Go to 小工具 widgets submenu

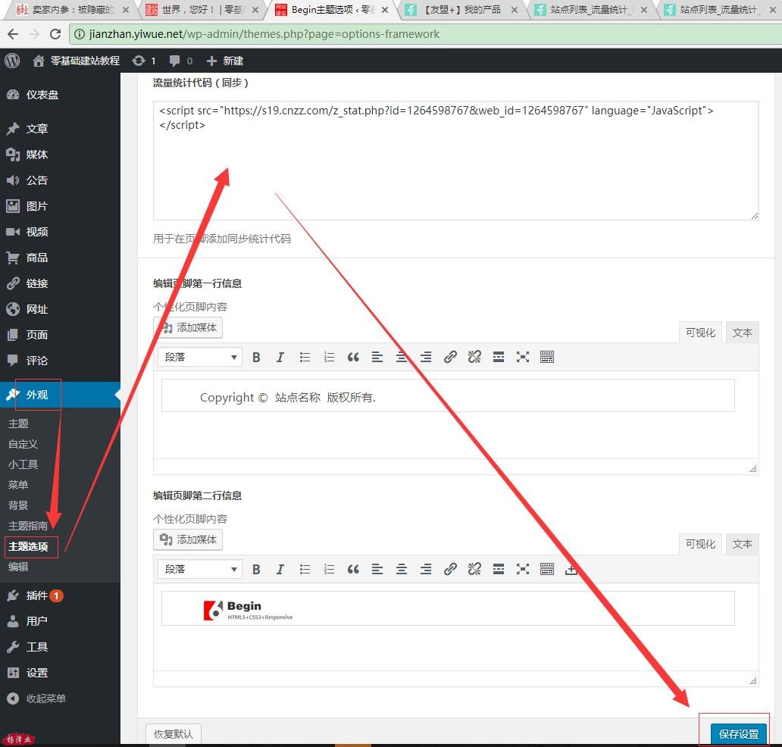coord(23,464)
